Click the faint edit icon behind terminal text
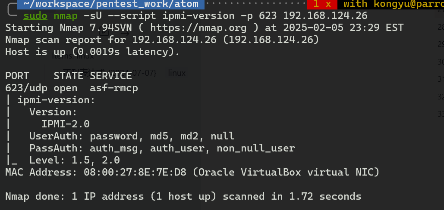 click(104, 32)
